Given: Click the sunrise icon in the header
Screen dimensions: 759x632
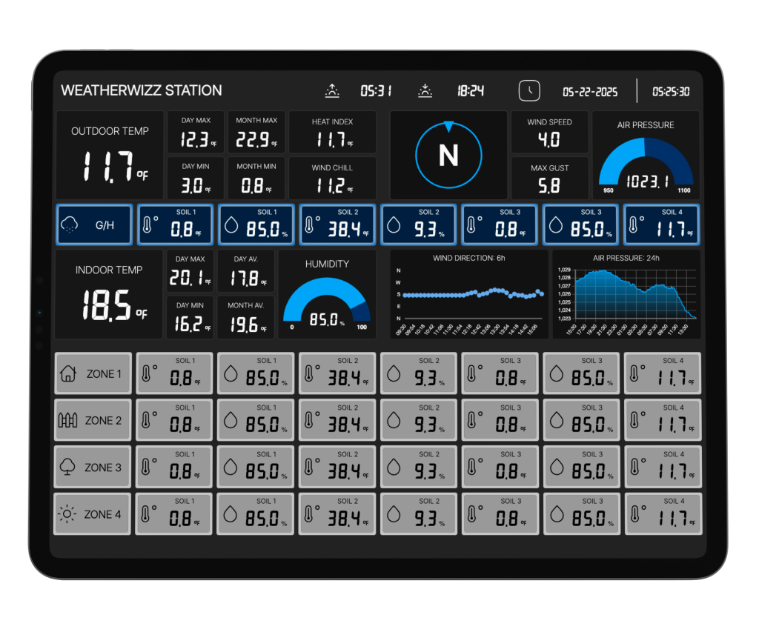Looking at the screenshot, I should 332,90.
